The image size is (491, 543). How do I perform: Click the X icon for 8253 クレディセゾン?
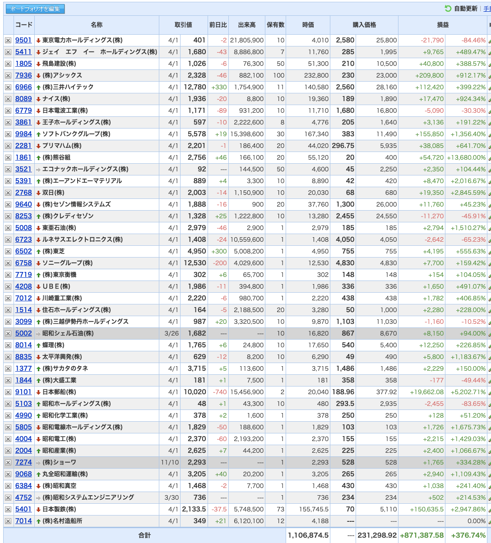pyautogui.click(x=8, y=216)
